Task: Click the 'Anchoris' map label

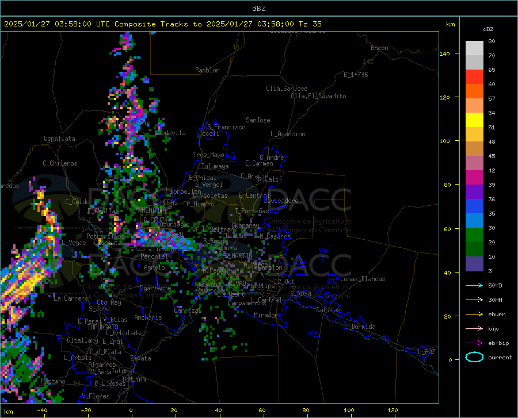Action: (x=148, y=317)
